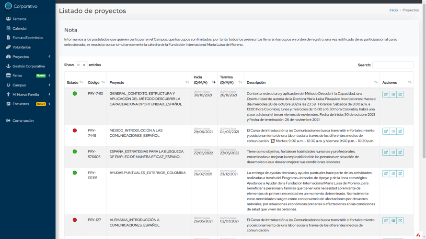The image size is (426, 239).
Task: Click the Factura Electrónica document icon
Action: [8, 38]
